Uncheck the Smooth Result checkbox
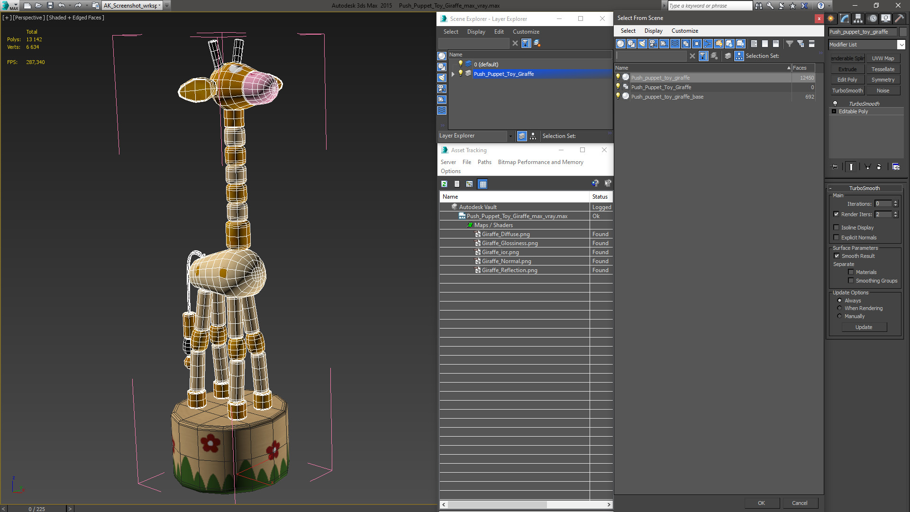The height and width of the screenshot is (512, 910). click(x=837, y=256)
